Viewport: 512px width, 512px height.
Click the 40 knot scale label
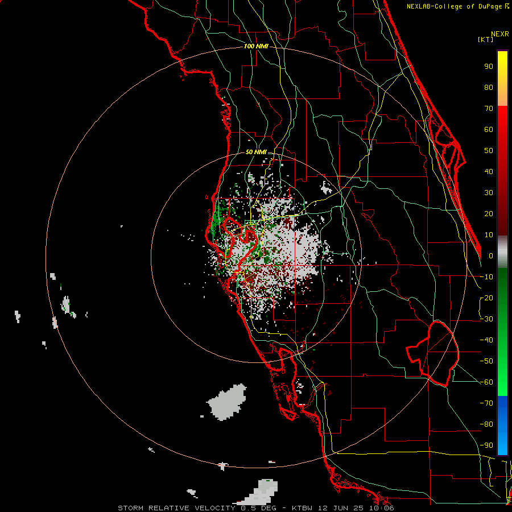(489, 172)
